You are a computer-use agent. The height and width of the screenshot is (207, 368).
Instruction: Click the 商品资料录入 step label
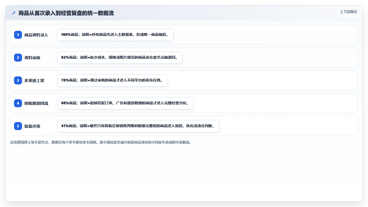point(36,35)
